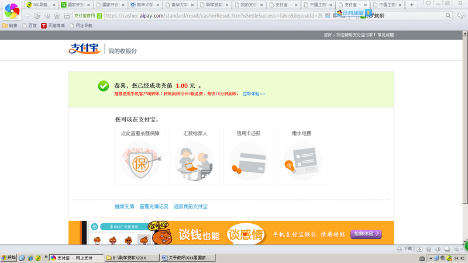
Task: Open the grid/favorites view icon in toolbar
Action: [67, 16]
